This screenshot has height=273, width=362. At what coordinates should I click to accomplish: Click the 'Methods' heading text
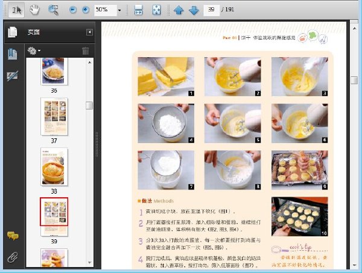pos(164,201)
